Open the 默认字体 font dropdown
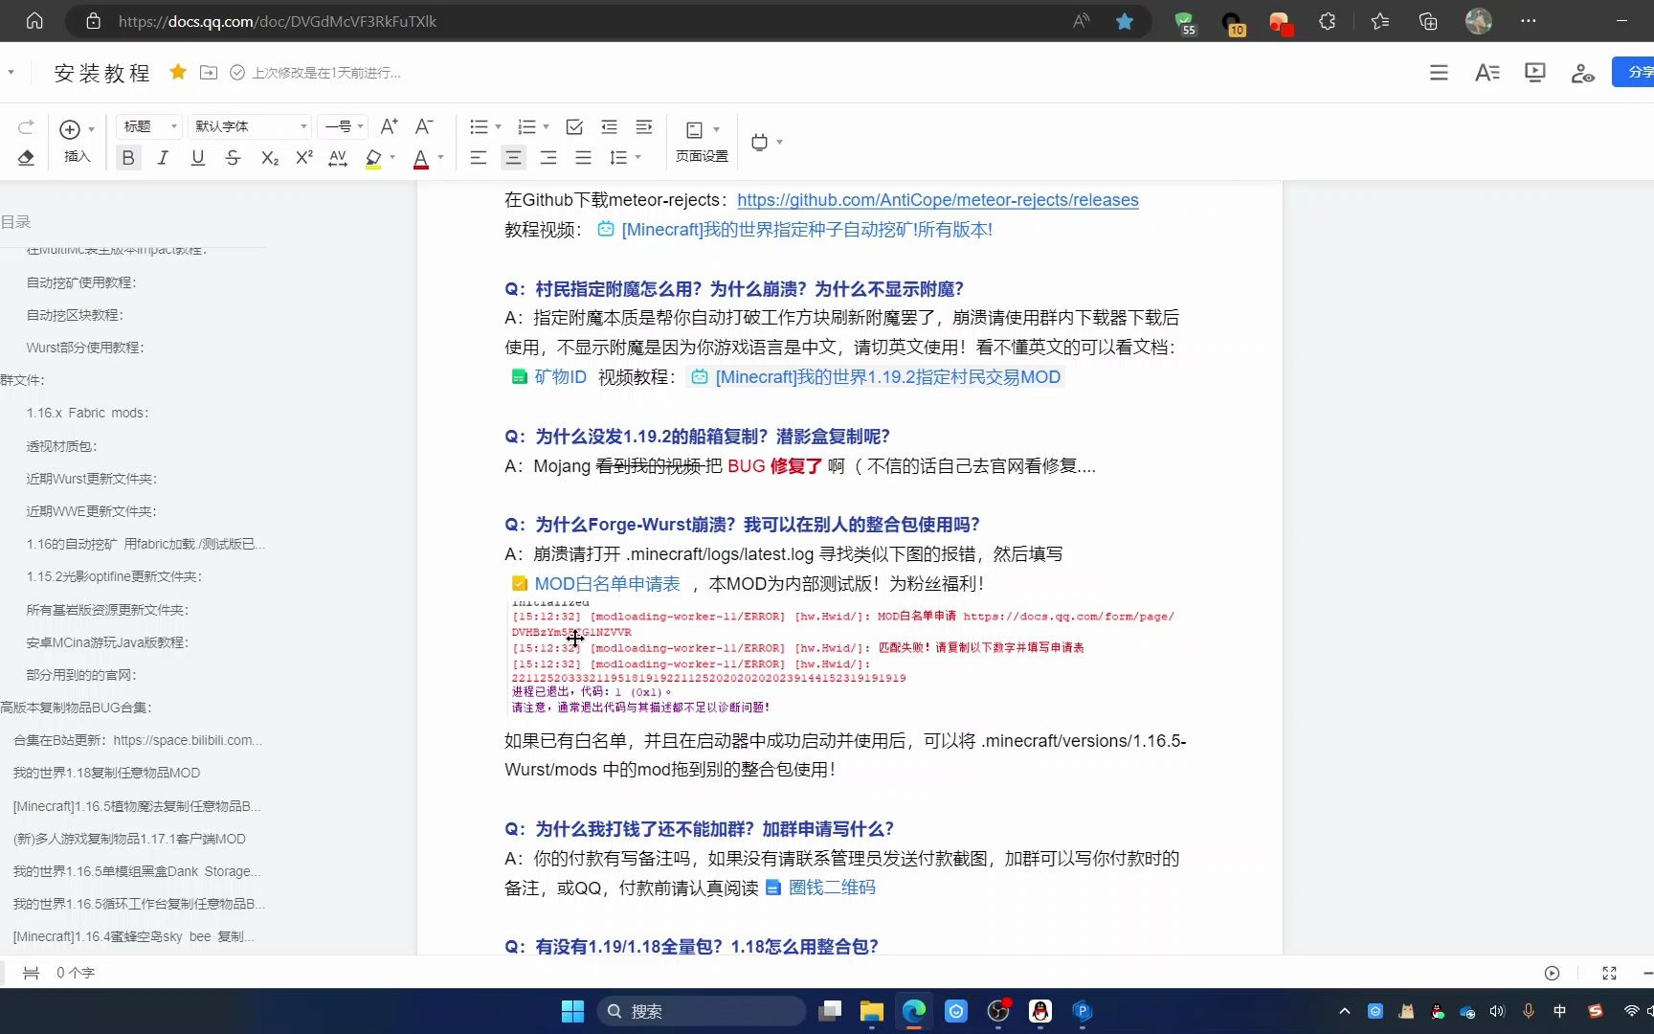This screenshot has width=1654, height=1034. click(247, 125)
